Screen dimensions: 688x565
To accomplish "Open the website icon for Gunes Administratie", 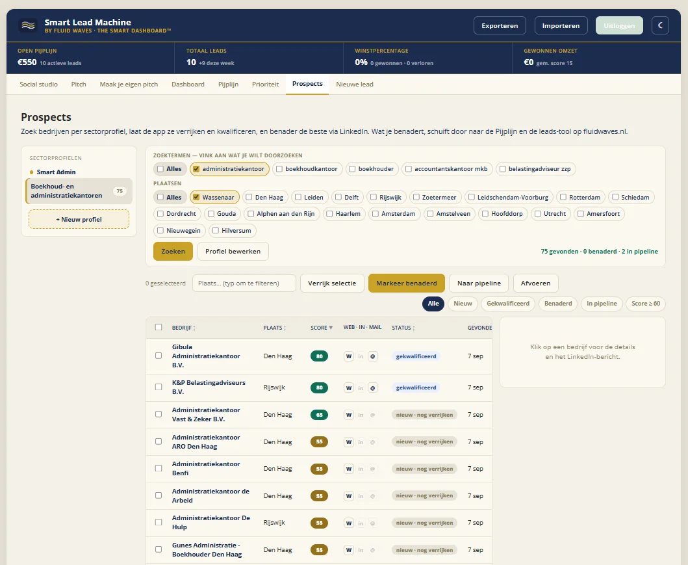I will click(349, 550).
